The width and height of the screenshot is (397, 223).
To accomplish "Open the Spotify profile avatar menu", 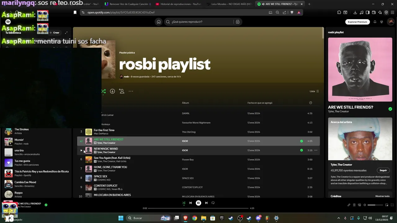I will (391, 22).
